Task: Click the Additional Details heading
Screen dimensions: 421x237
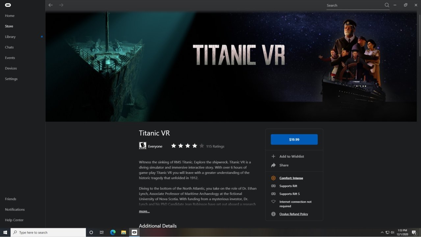Action: click(x=158, y=226)
